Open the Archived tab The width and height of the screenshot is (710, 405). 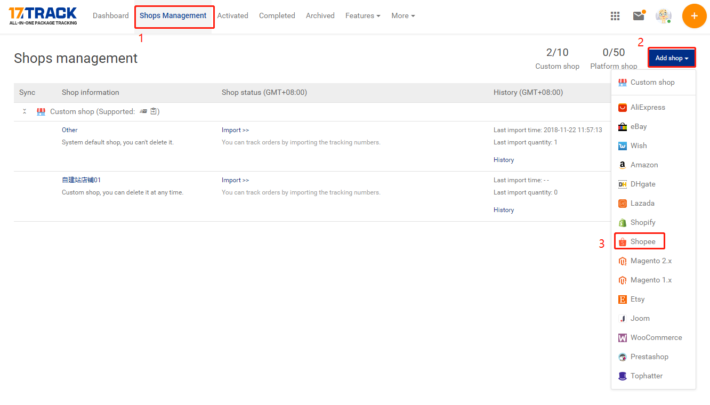click(320, 16)
